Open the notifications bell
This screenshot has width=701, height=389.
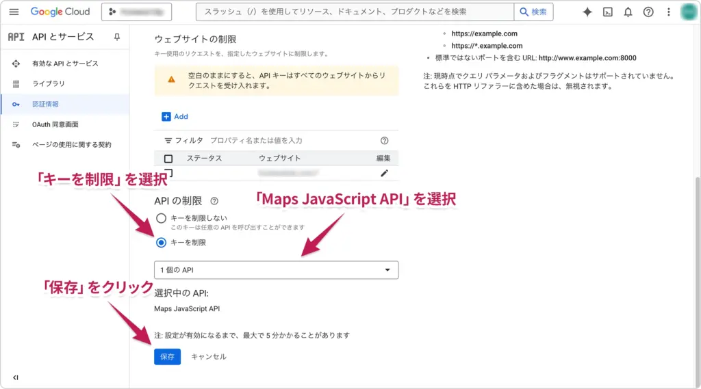(x=628, y=12)
